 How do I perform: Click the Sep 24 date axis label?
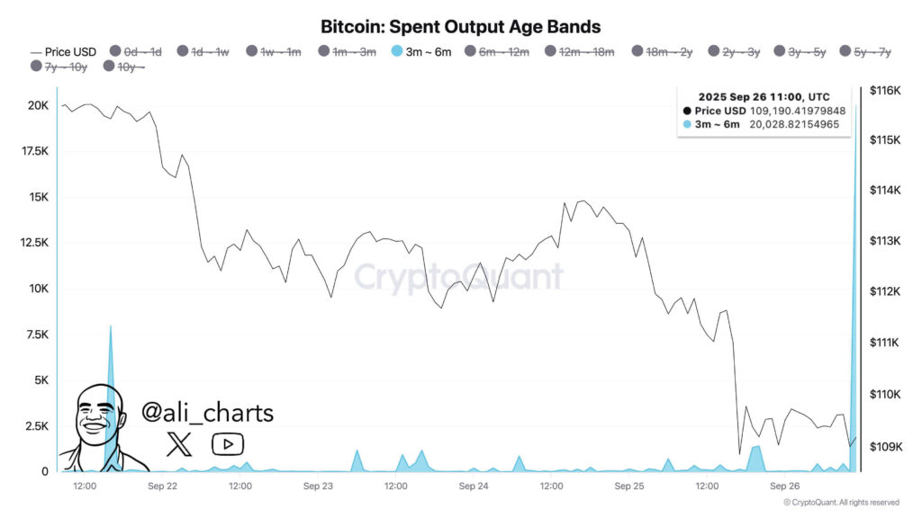pos(473,487)
